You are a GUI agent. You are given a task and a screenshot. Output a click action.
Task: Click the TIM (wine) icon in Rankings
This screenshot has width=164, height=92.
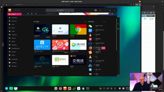[90, 70]
